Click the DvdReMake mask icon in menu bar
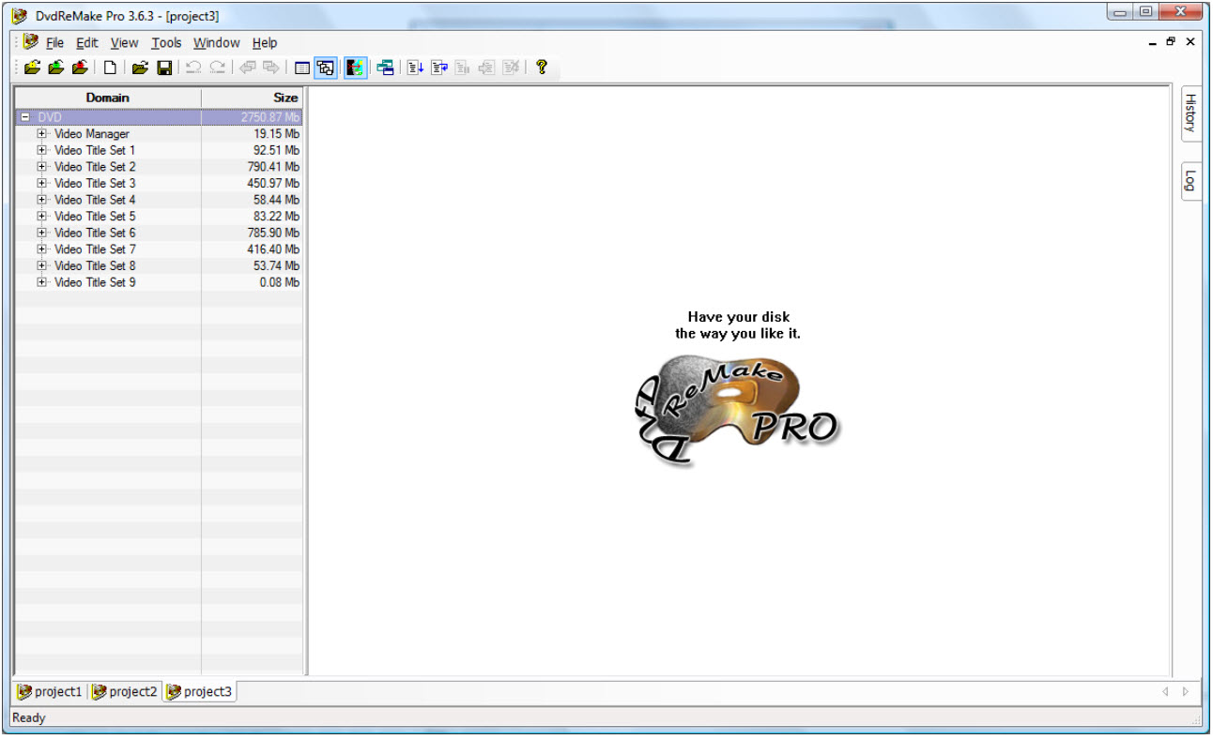Viewport: 1213px width, 739px height. click(31, 42)
